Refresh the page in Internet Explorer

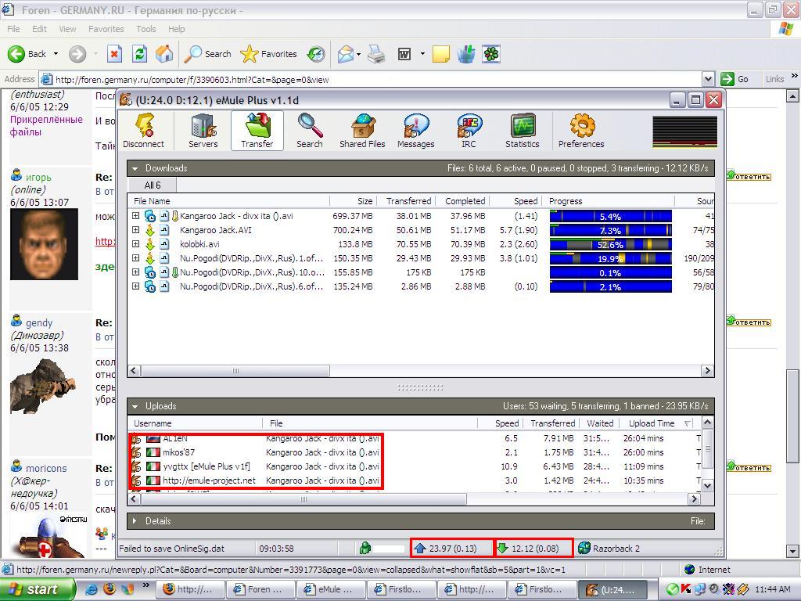click(x=139, y=54)
